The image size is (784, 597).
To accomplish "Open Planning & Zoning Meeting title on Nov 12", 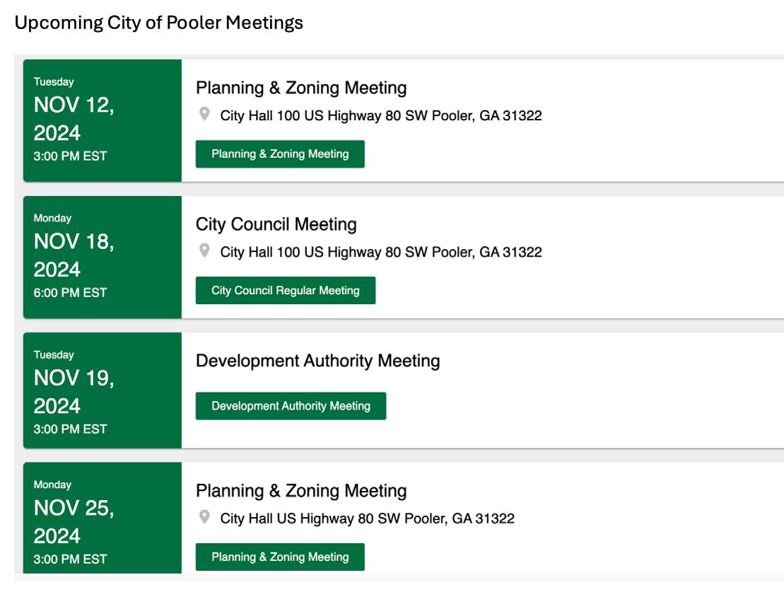I will pyautogui.click(x=301, y=88).
